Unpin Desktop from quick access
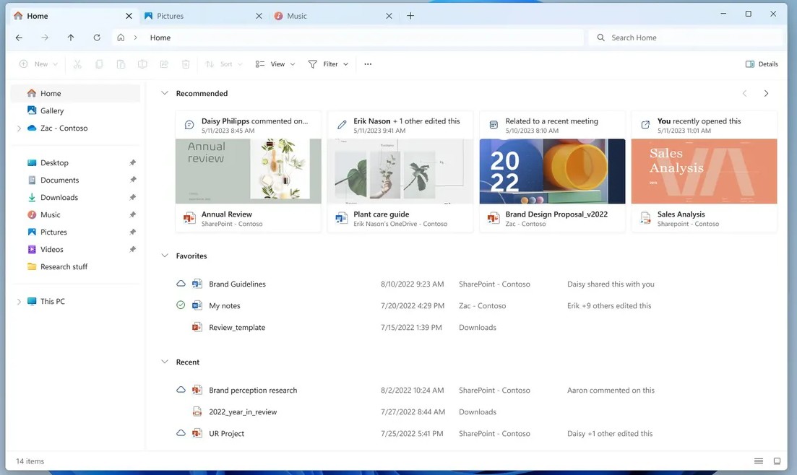This screenshot has height=475, width=797. tap(132, 163)
